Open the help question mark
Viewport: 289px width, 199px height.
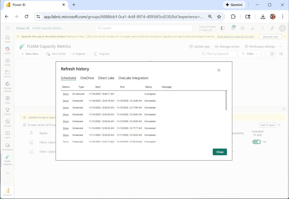pyautogui.click(x=262, y=28)
